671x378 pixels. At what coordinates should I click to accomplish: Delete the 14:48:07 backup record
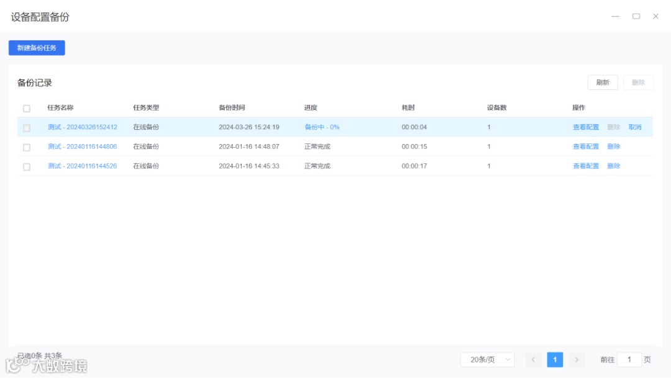click(613, 146)
